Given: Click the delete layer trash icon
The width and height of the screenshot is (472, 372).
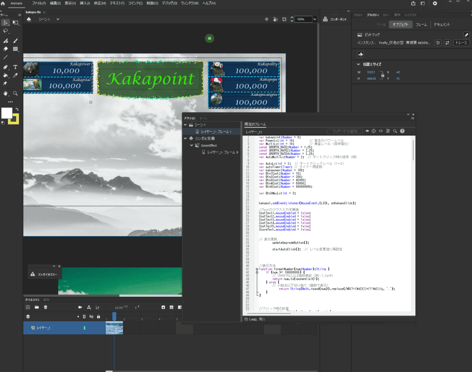Looking at the screenshot, I should click(45, 307).
